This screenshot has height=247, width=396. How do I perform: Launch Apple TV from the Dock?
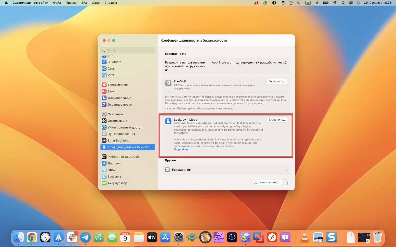click(152, 238)
